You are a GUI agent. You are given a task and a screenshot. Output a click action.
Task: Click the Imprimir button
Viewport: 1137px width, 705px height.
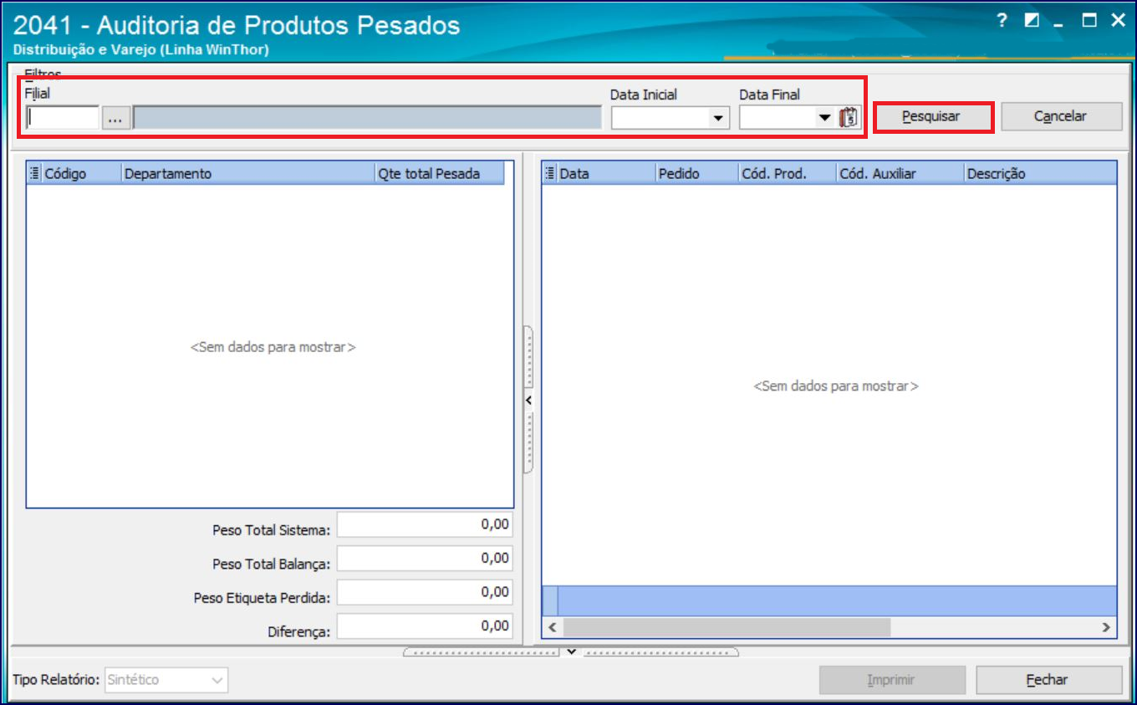point(892,680)
